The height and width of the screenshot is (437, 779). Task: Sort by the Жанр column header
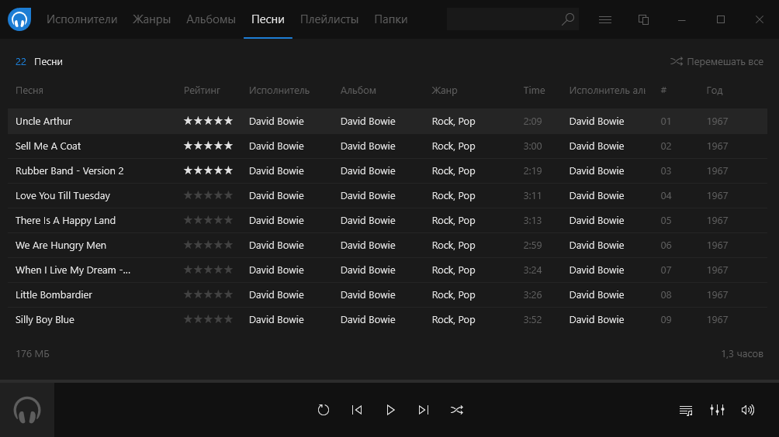coord(444,91)
